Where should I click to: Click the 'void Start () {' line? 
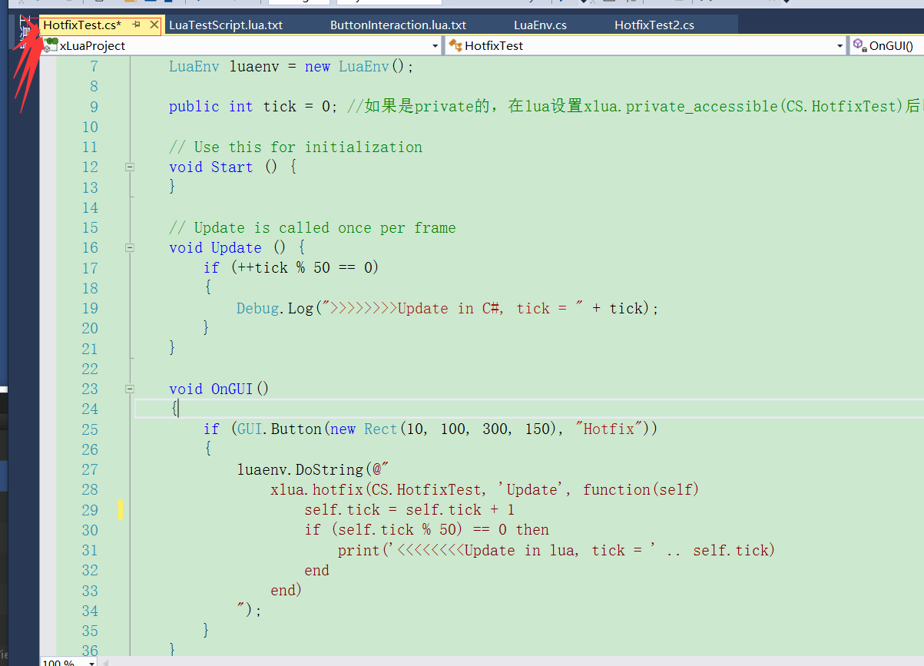[233, 167]
